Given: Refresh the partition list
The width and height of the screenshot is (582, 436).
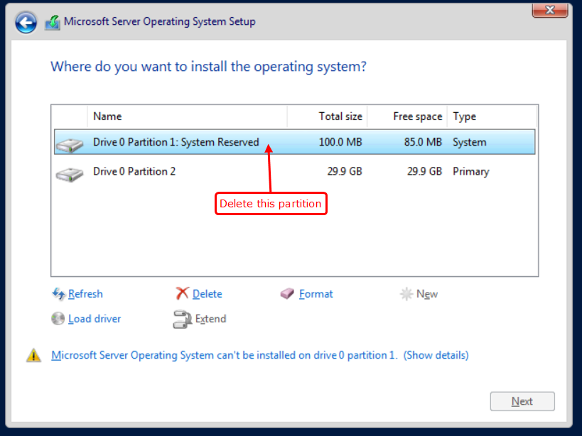Looking at the screenshot, I should point(85,294).
